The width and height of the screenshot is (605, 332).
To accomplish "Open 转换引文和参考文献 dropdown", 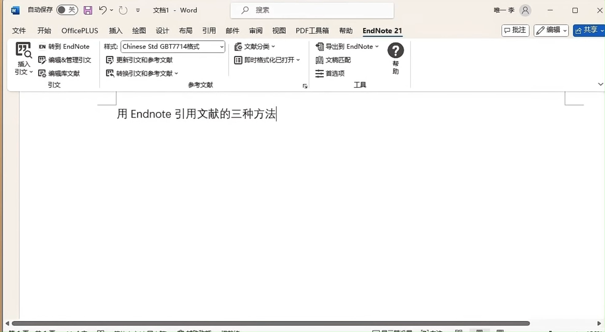I will pos(142,73).
